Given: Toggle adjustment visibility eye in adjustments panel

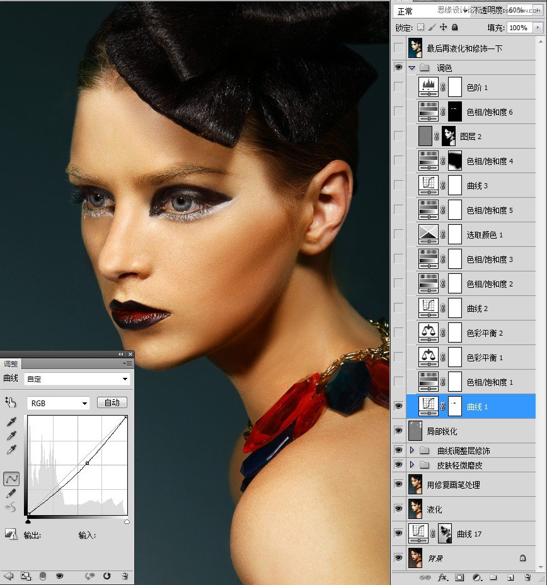Looking at the screenshot, I should click(x=59, y=576).
